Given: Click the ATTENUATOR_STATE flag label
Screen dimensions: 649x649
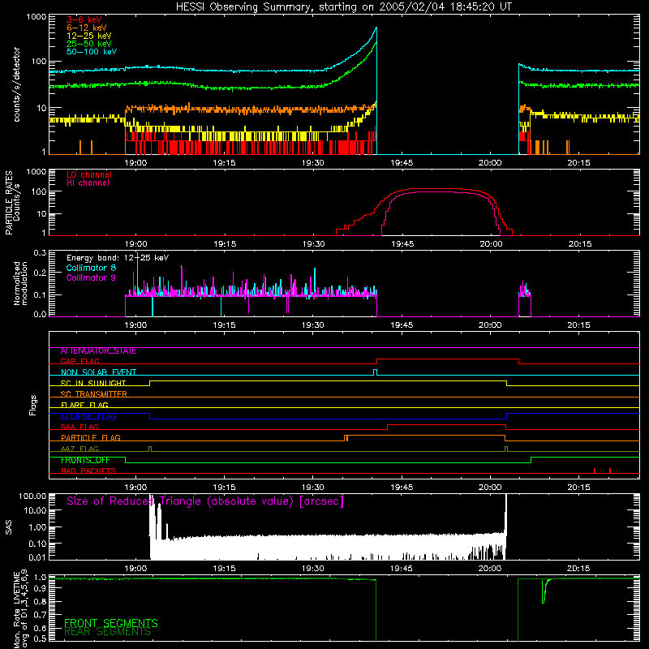Looking at the screenshot, I should pos(98,351).
